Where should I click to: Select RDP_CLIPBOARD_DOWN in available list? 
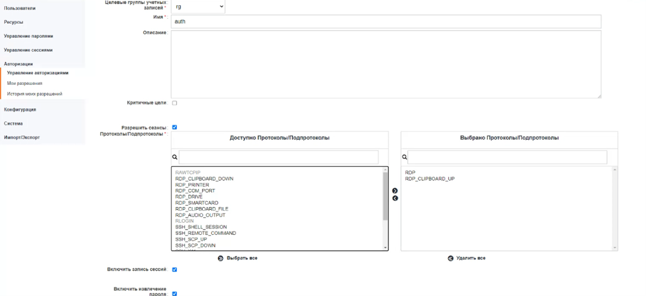204,179
